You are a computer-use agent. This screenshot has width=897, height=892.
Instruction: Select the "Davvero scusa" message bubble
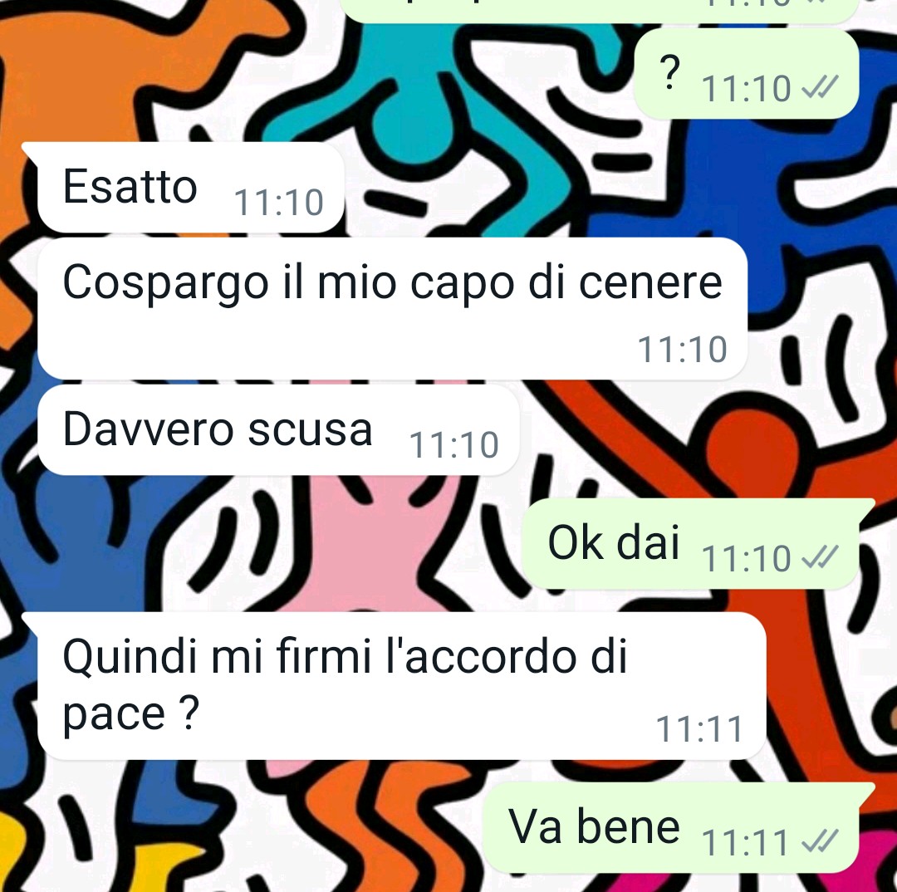pyautogui.click(x=278, y=430)
